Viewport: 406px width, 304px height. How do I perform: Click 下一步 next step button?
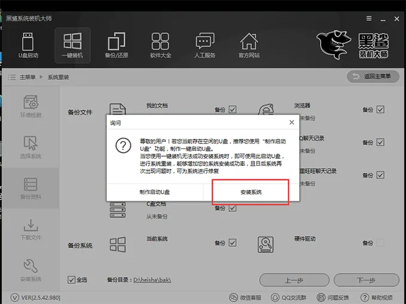[x=367, y=280]
